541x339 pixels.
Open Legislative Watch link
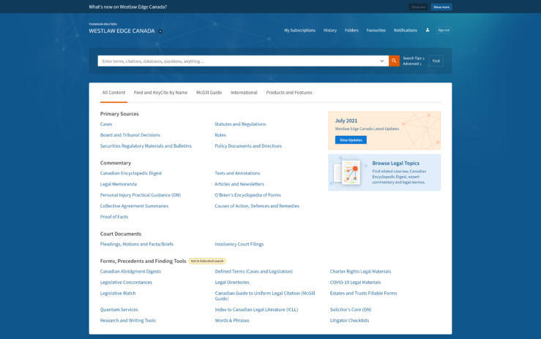[x=118, y=293]
